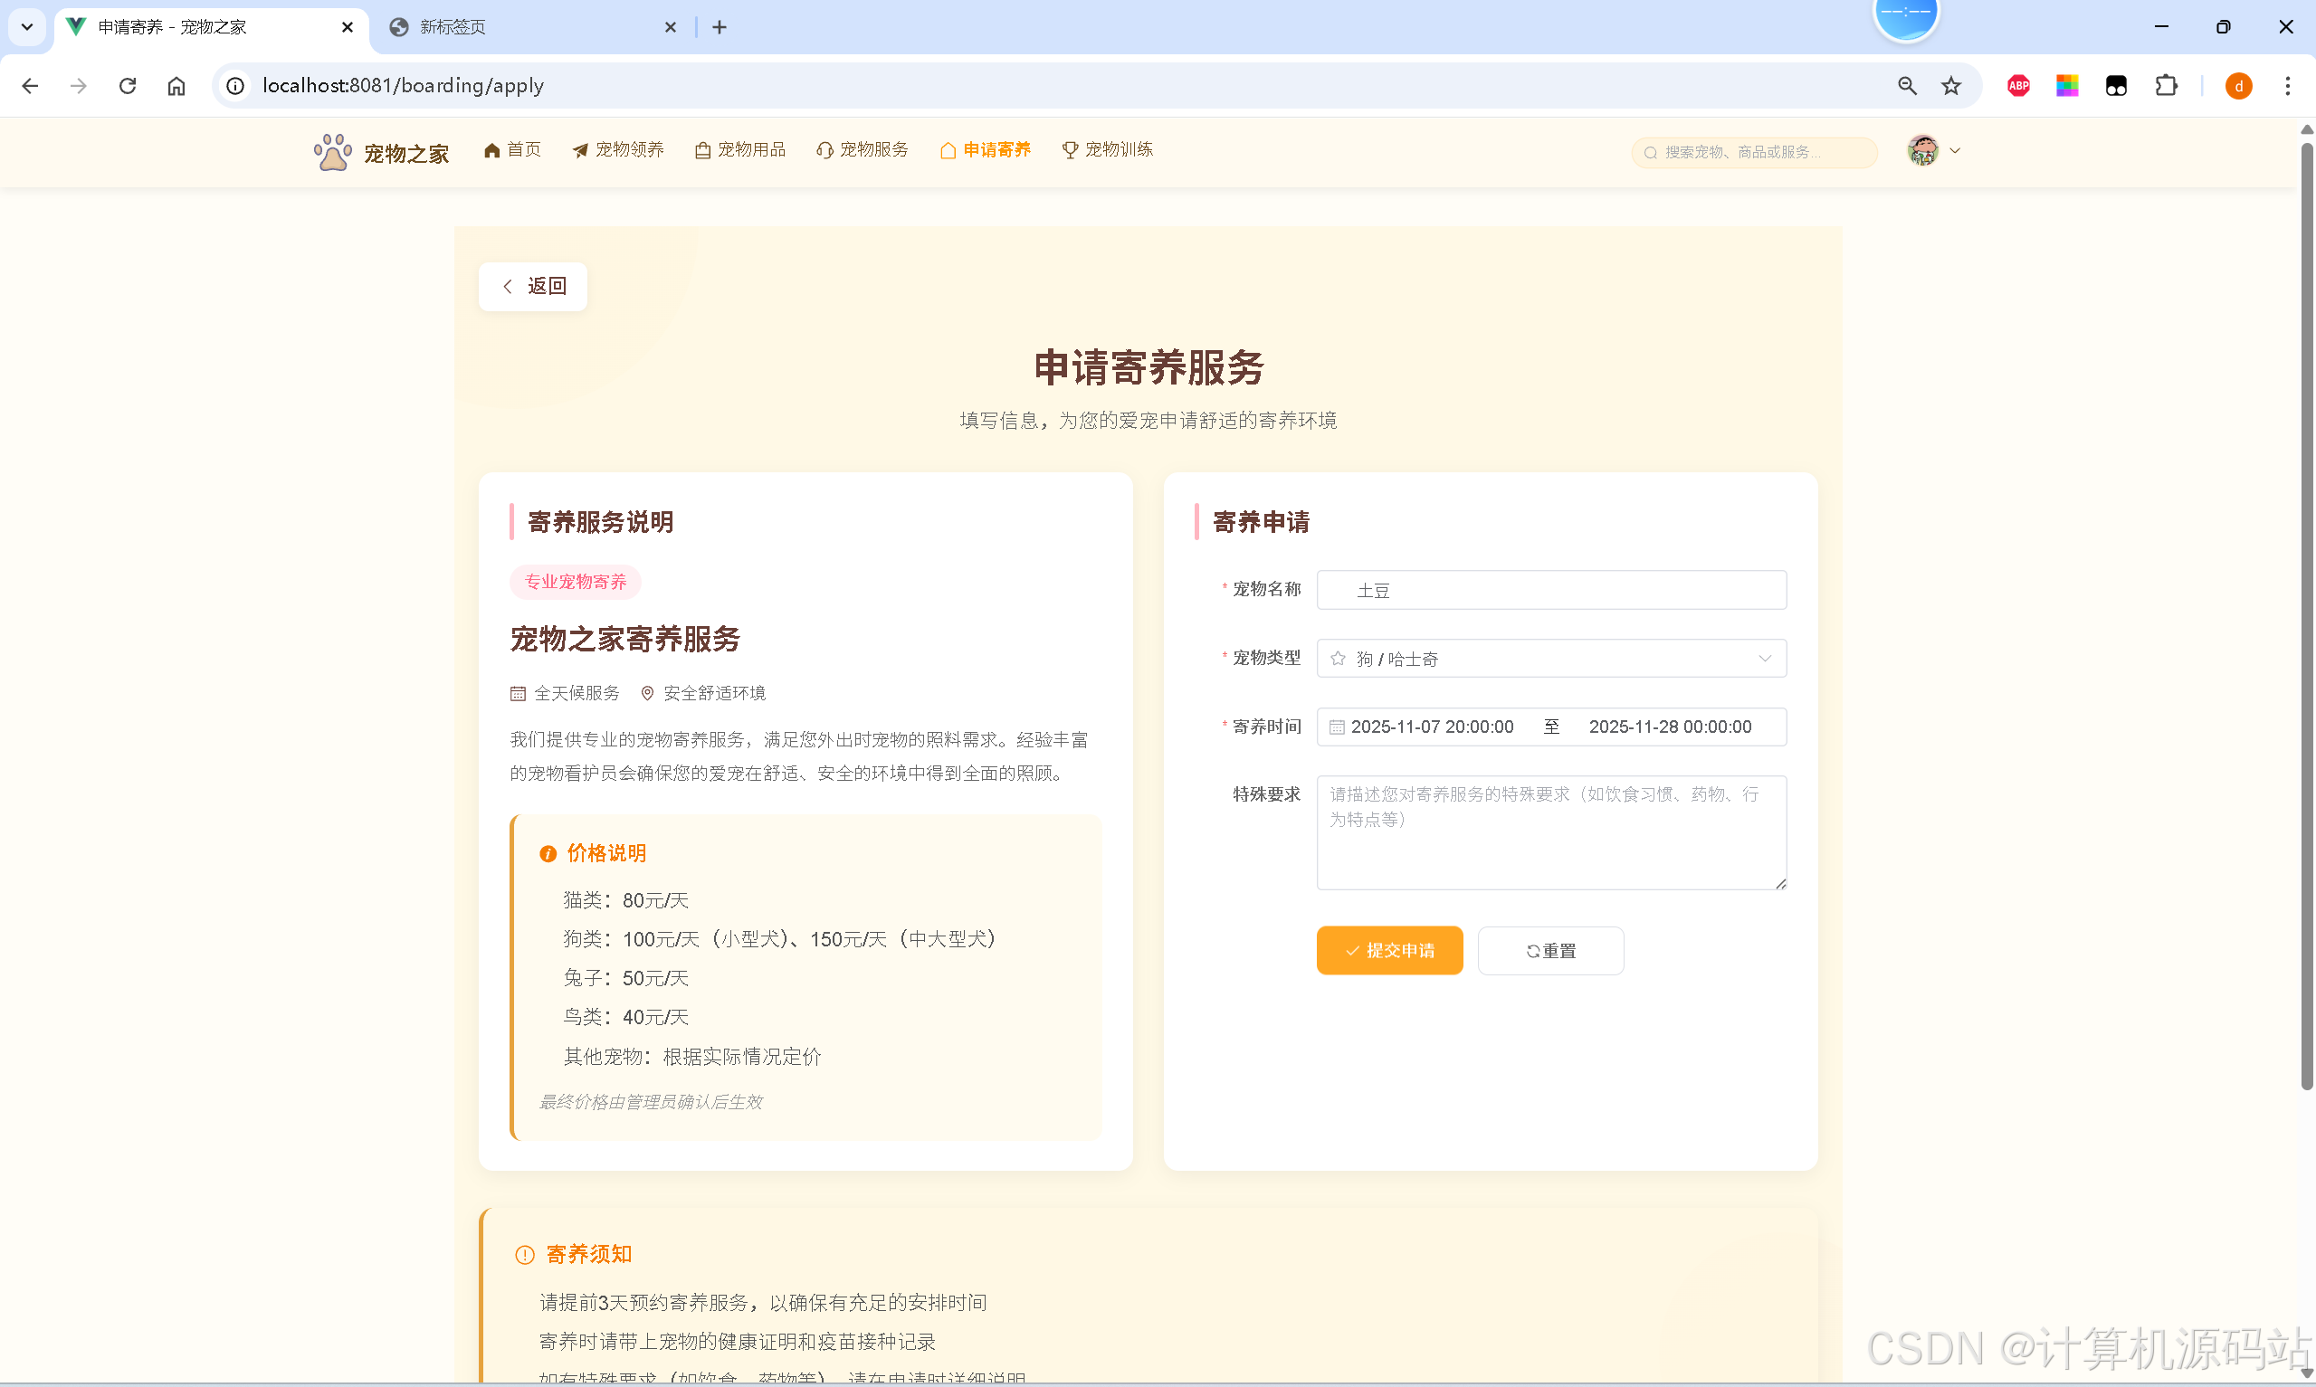Click the address bar URL
The image size is (2316, 1387).
coord(403,86)
